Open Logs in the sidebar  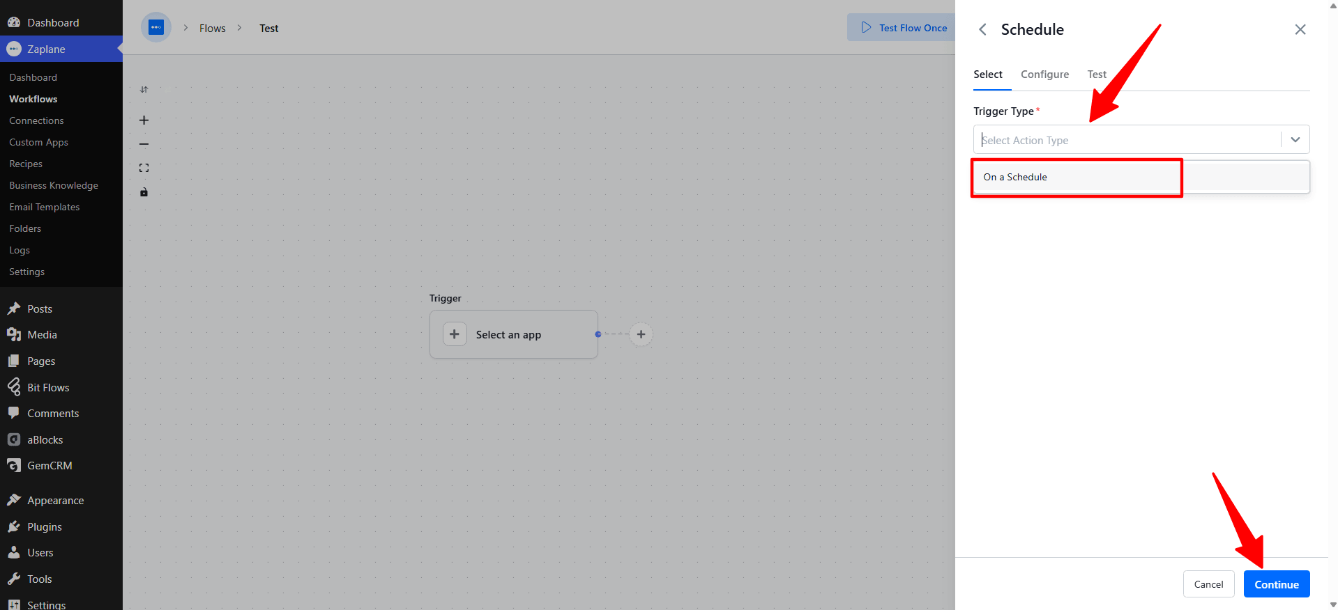pos(20,250)
